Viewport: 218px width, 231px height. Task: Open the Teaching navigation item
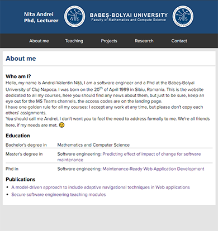point(74,41)
